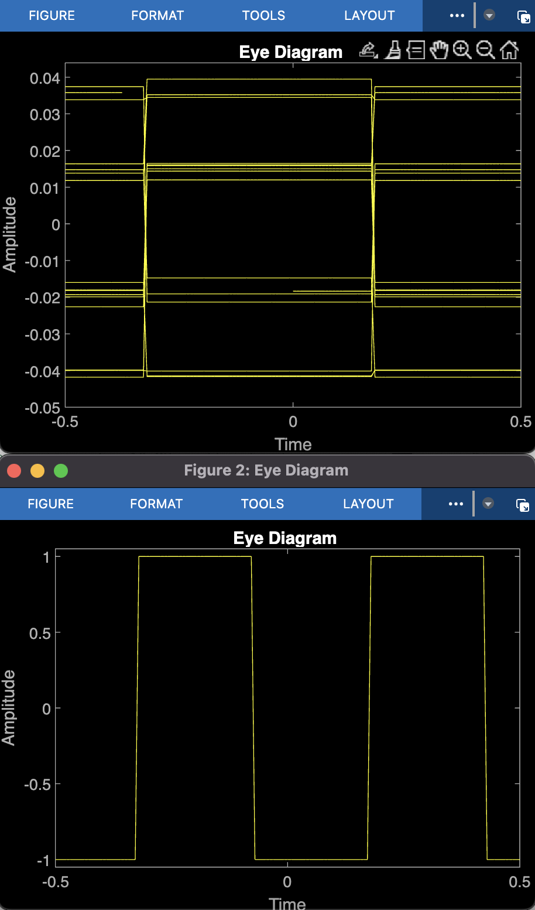535x910 pixels.
Task: Select the data brushing tool
Action: [393, 50]
